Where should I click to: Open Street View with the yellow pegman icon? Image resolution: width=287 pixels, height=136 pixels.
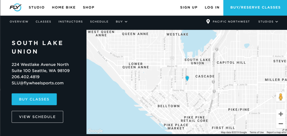(281, 97)
